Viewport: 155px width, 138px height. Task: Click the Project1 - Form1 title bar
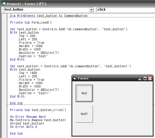coord(78,4)
